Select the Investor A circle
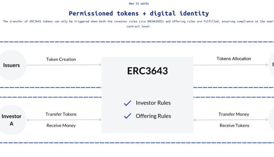 click(x=12, y=120)
